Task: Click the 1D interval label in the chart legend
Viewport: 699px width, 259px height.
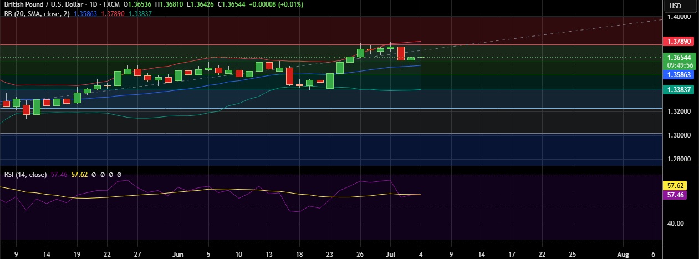Action: coord(94,5)
